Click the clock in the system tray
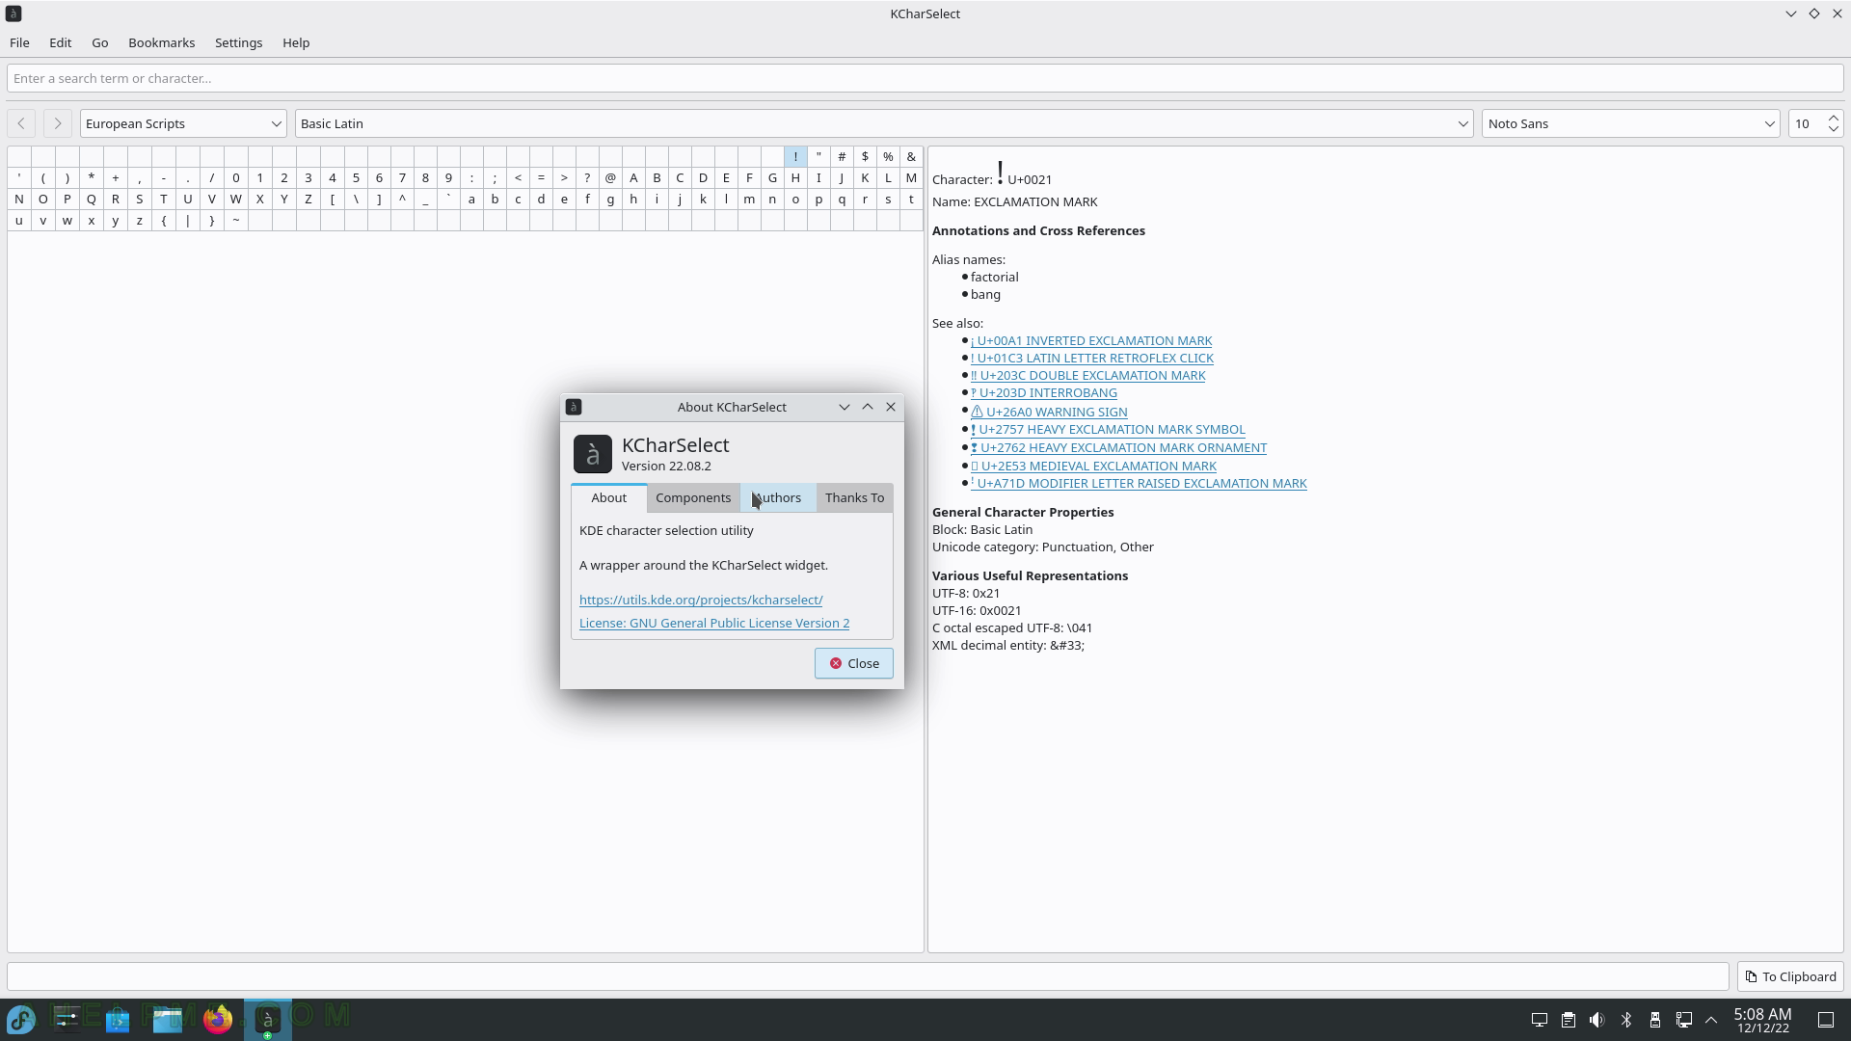 pyautogui.click(x=1762, y=1020)
